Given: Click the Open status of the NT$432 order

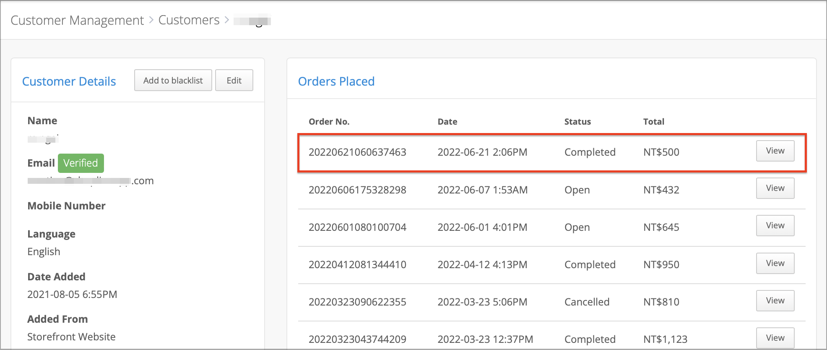Looking at the screenshot, I should tap(577, 190).
